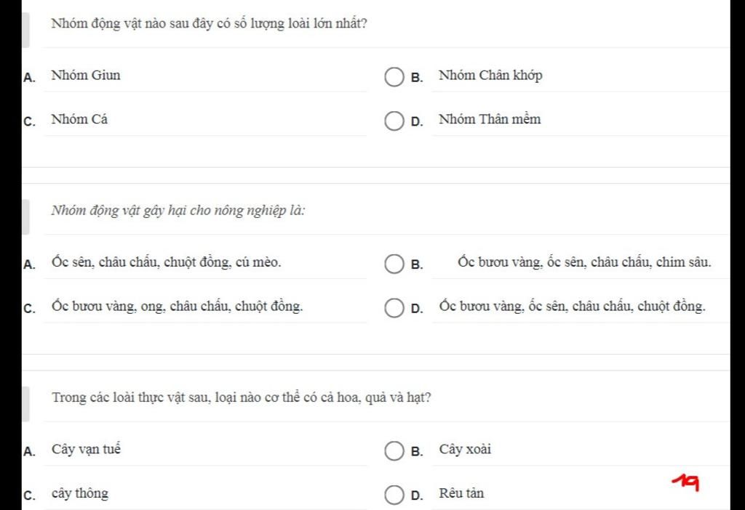
Task: Select radio button for 'Cây xoài'
Action: (x=394, y=451)
